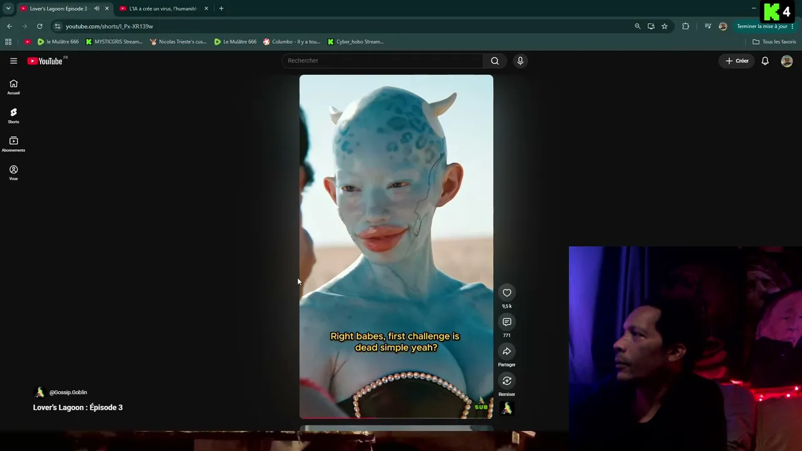Image resolution: width=802 pixels, height=451 pixels.
Task: Go to YouTube home via the logo
Action: point(45,61)
